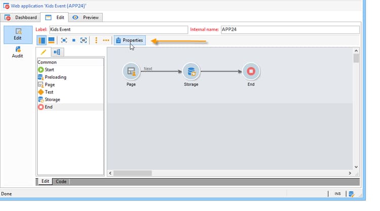Select Test activity in palette
380x211 pixels.
[70, 92]
